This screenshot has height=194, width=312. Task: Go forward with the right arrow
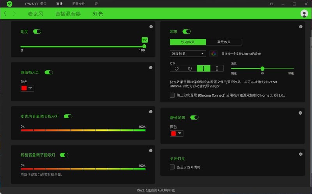click(x=14, y=14)
